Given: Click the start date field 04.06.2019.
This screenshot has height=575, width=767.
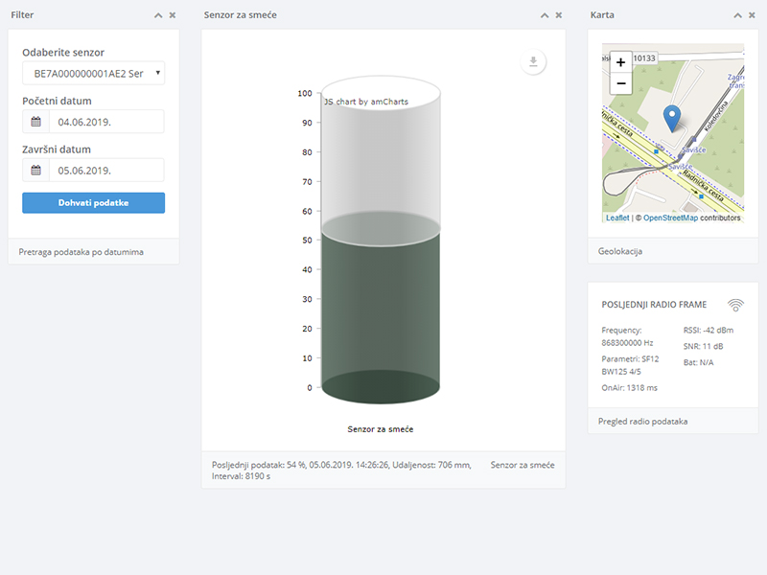Looking at the screenshot, I should (x=105, y=122).
